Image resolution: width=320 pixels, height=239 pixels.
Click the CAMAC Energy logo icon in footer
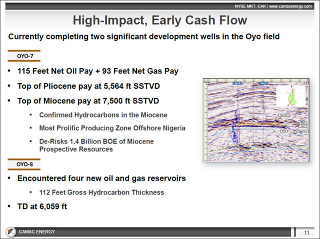tap(11, 232)
